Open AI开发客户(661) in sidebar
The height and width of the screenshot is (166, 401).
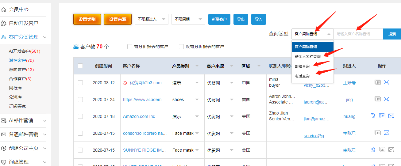[x=25, y=51]
